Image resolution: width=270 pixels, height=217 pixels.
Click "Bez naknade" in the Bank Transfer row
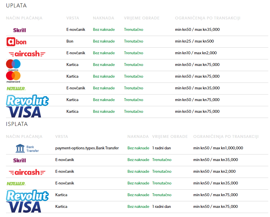point(138,148)
